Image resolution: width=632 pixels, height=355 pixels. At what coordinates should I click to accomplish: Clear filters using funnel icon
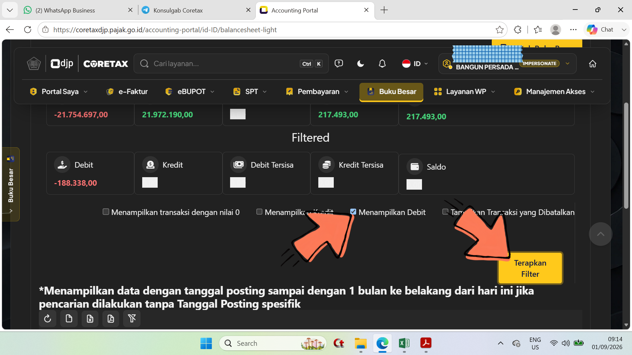pyautogui.click(x=132, y=319)
